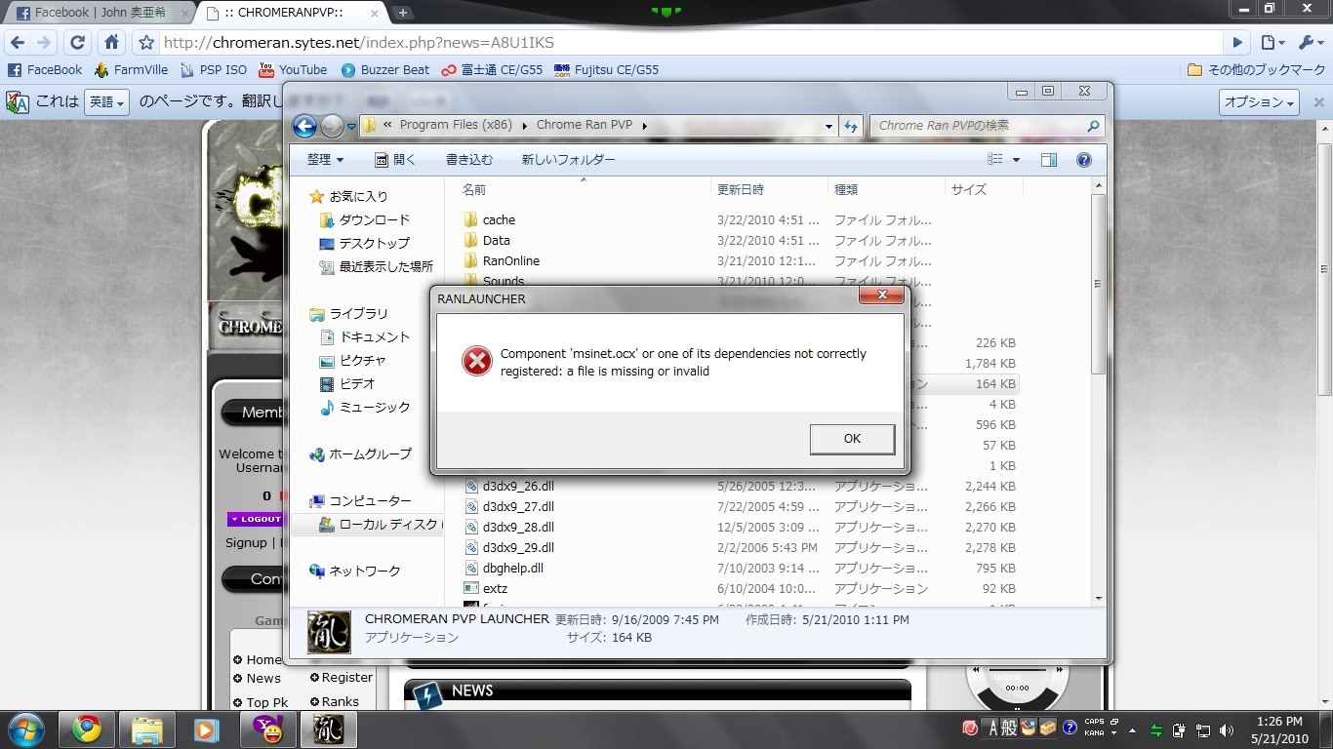Reload the browser page
Screen dimensions: 1333x749
tap(77, 43)
